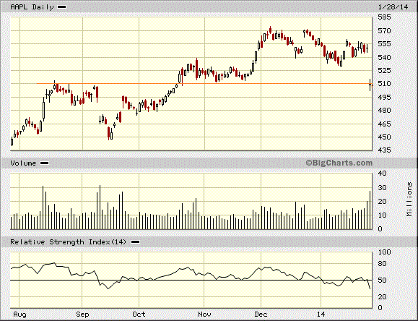The width and height of the screenshot is (418, 321).
Task: Click the 14 year label on the time axis
Action: point(321,314)
